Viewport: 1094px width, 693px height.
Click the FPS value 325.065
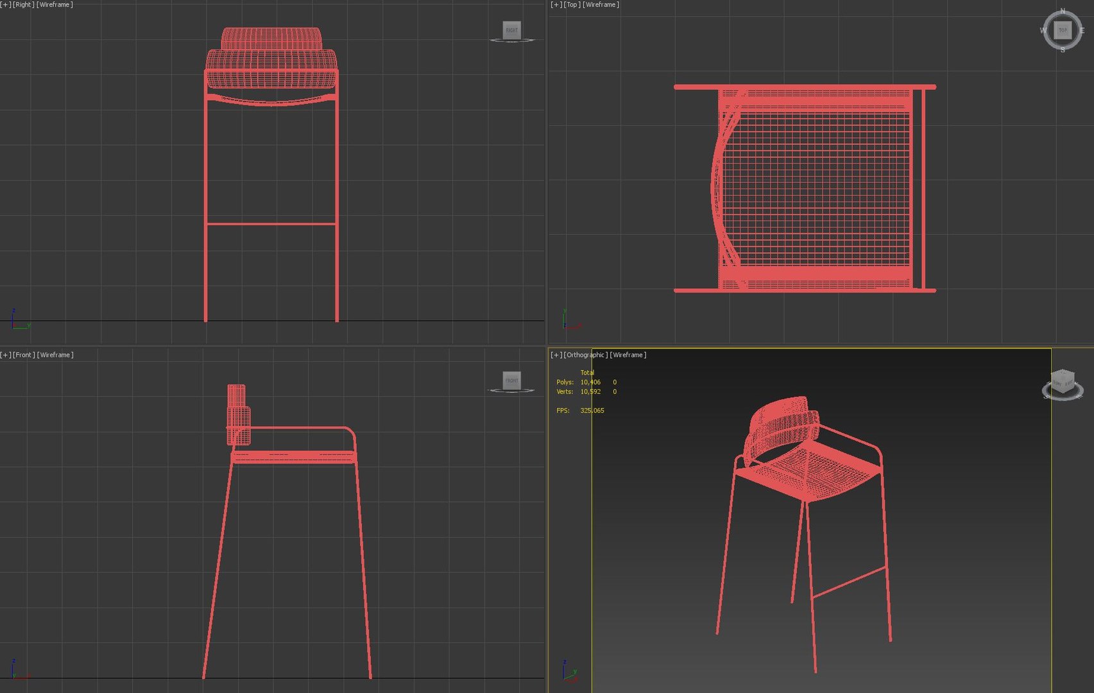pyautogui.click(x=592, y=411)
